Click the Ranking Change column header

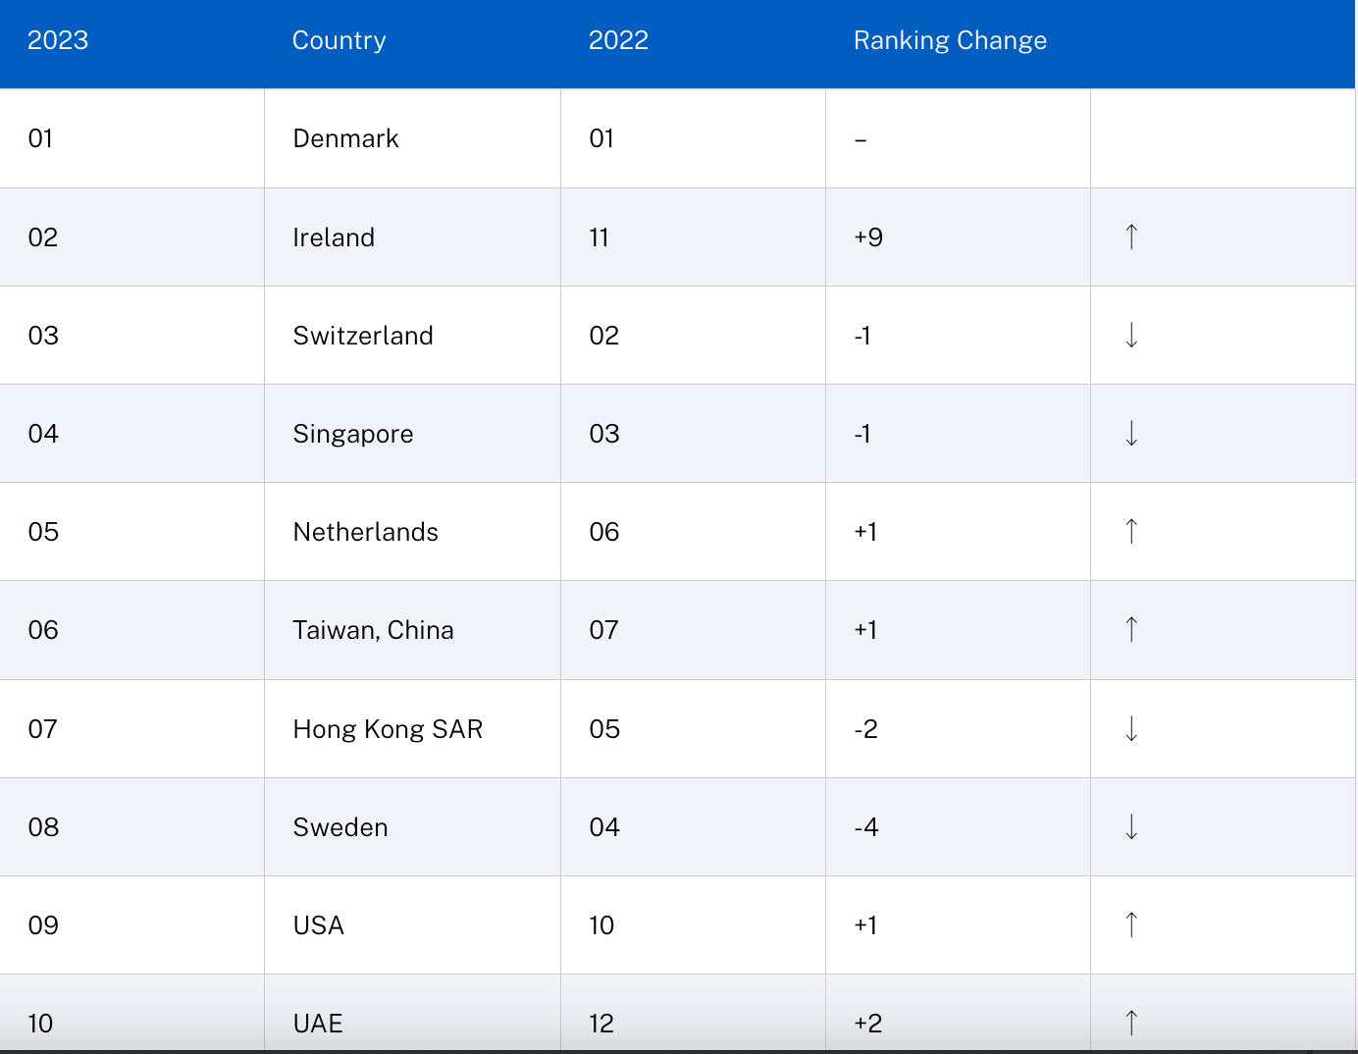pyautogui.click(x=950, y=40)
